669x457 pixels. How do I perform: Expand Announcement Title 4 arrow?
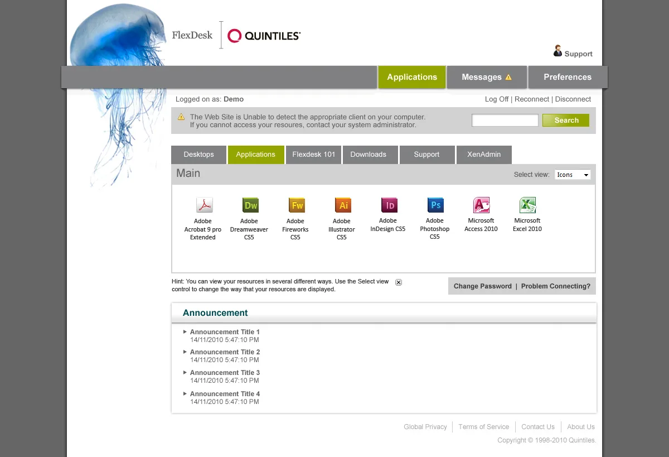tap(185, 393)
